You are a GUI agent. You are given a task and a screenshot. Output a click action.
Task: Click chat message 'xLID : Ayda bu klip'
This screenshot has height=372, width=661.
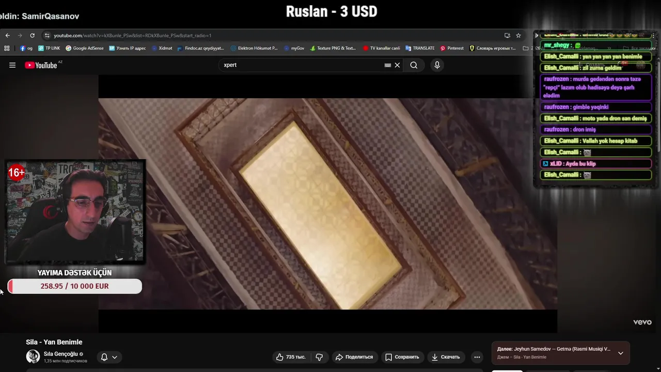coord(595,164)
